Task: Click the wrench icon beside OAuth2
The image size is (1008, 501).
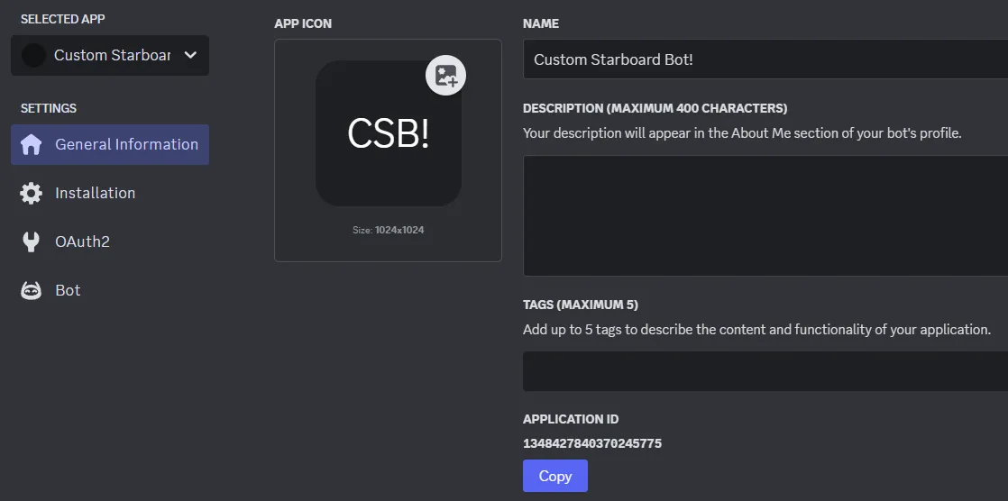Action: (x=31, y=241)
